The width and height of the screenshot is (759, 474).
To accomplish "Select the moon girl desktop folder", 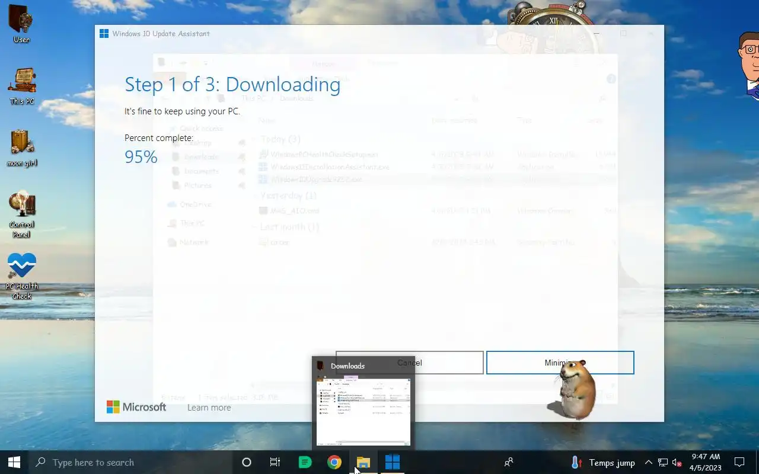I will coord(22,148).
